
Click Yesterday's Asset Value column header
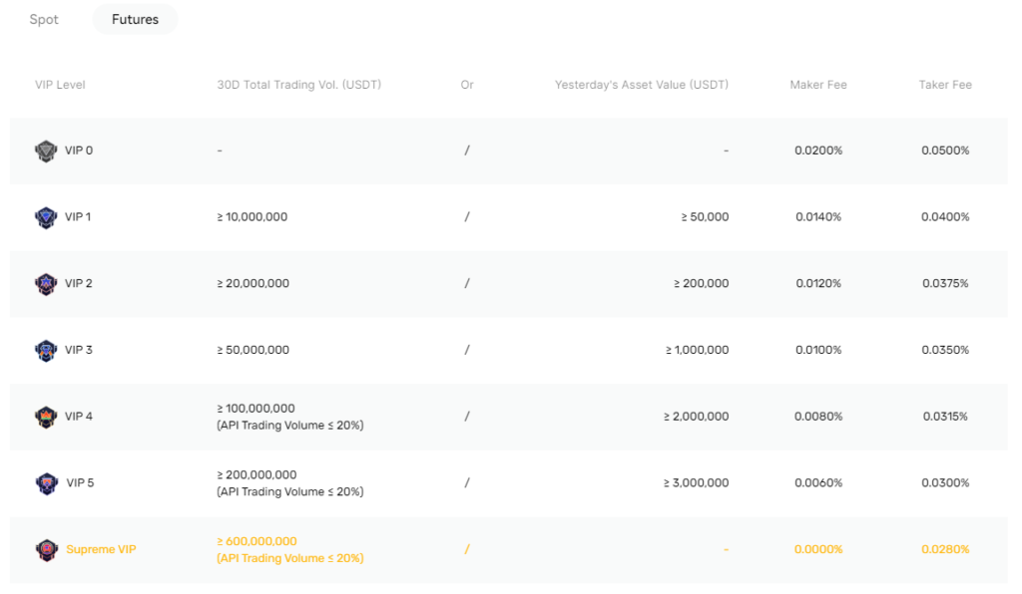coord(641,85)
